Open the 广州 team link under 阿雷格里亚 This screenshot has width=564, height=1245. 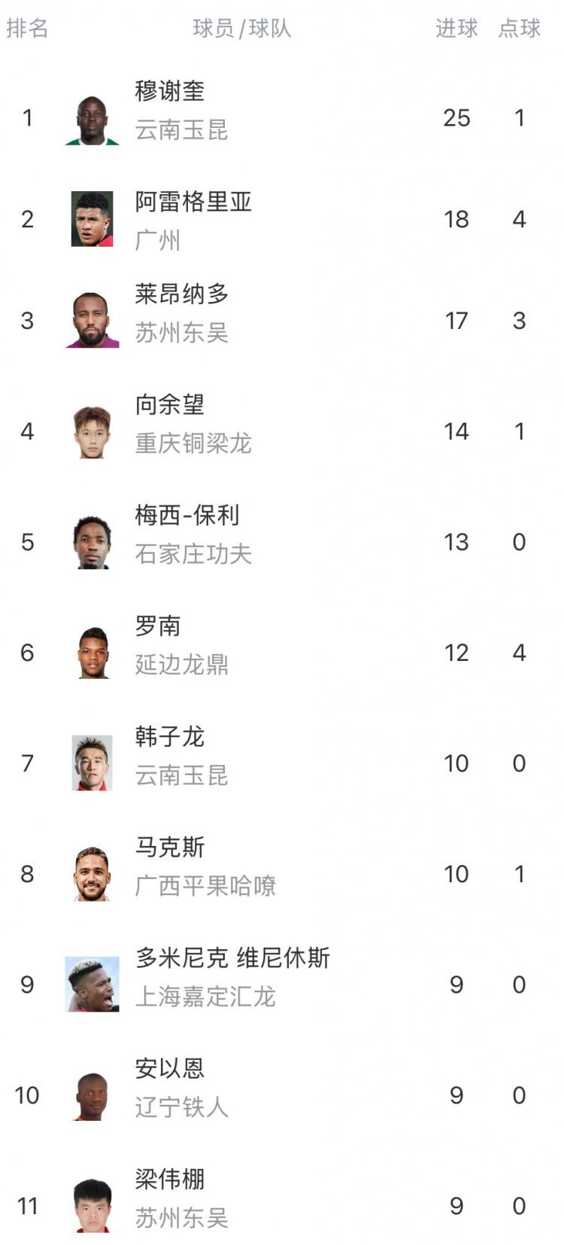[x=158, y=241]
